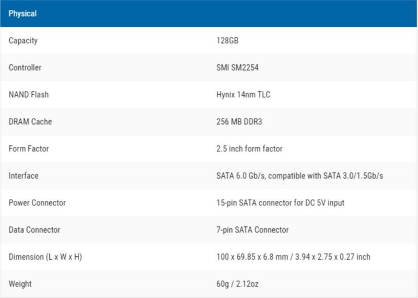Select the DRAM Cache label
The height and width of the screenshot is (298, 418).
(30, 122)
